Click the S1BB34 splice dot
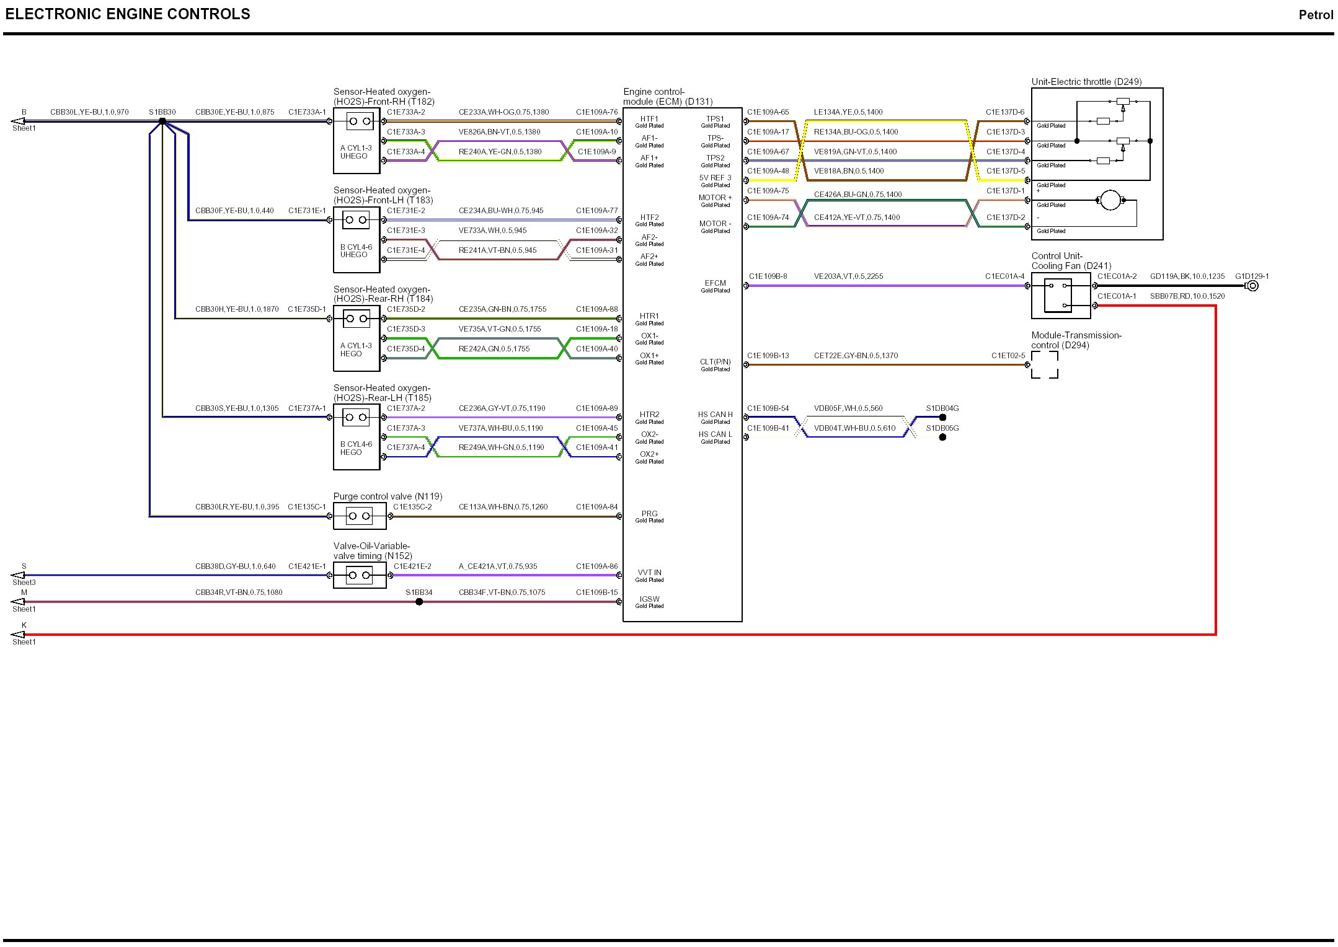This screenshot has height=947, width=1338. (419, 602)
